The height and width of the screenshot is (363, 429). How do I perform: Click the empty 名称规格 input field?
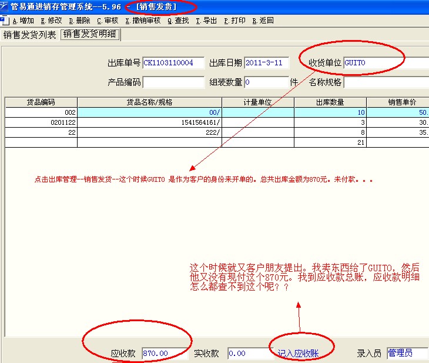tap(386, 82)
